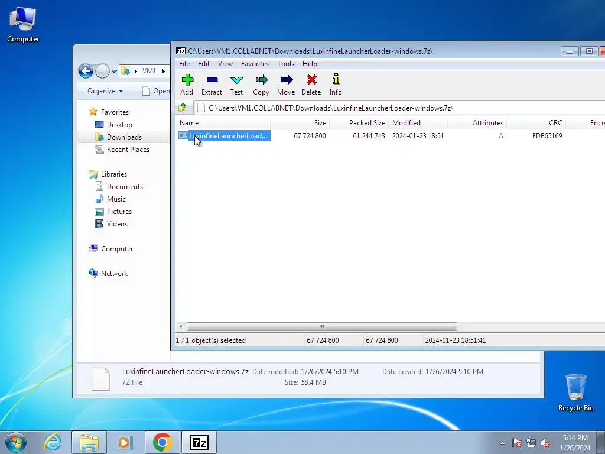
Task: Open the View menu
Action: pos(225,64)
